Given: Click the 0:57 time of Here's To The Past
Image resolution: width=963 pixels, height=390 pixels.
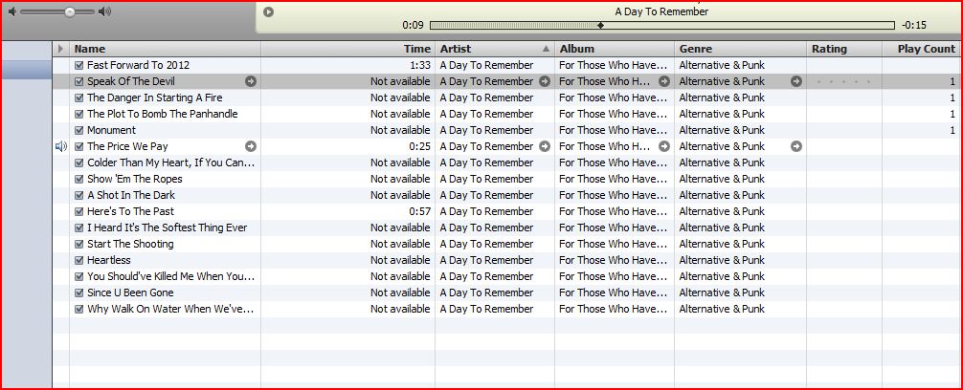Looking at the screenshot, I should pyautogui.click(x=420, y=211).
